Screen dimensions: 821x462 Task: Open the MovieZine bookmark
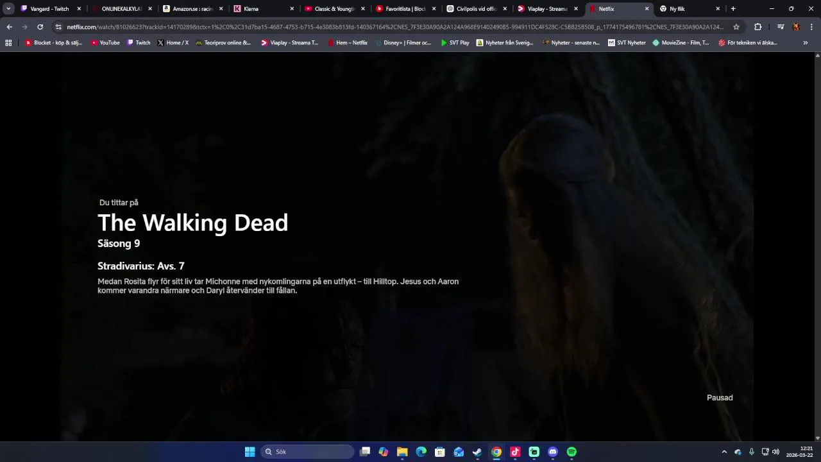[681, 43]
